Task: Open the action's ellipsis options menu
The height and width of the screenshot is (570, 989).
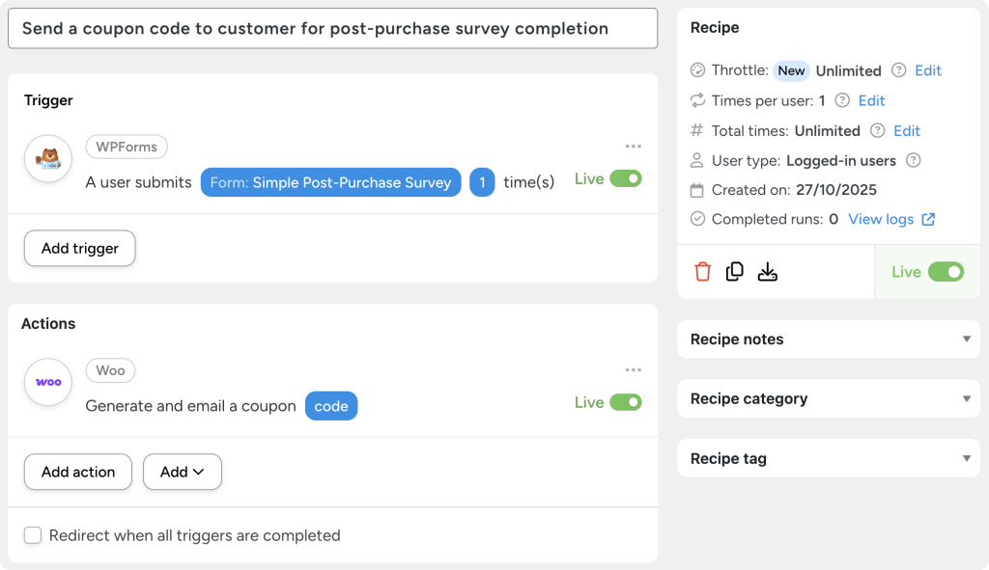Action: [634, 369]
